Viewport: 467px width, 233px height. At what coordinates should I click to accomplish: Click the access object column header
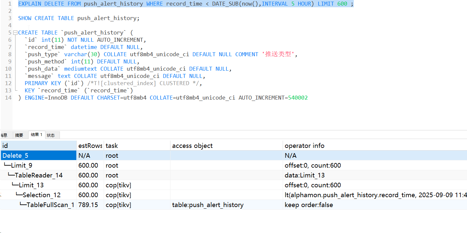click(226, 146)
